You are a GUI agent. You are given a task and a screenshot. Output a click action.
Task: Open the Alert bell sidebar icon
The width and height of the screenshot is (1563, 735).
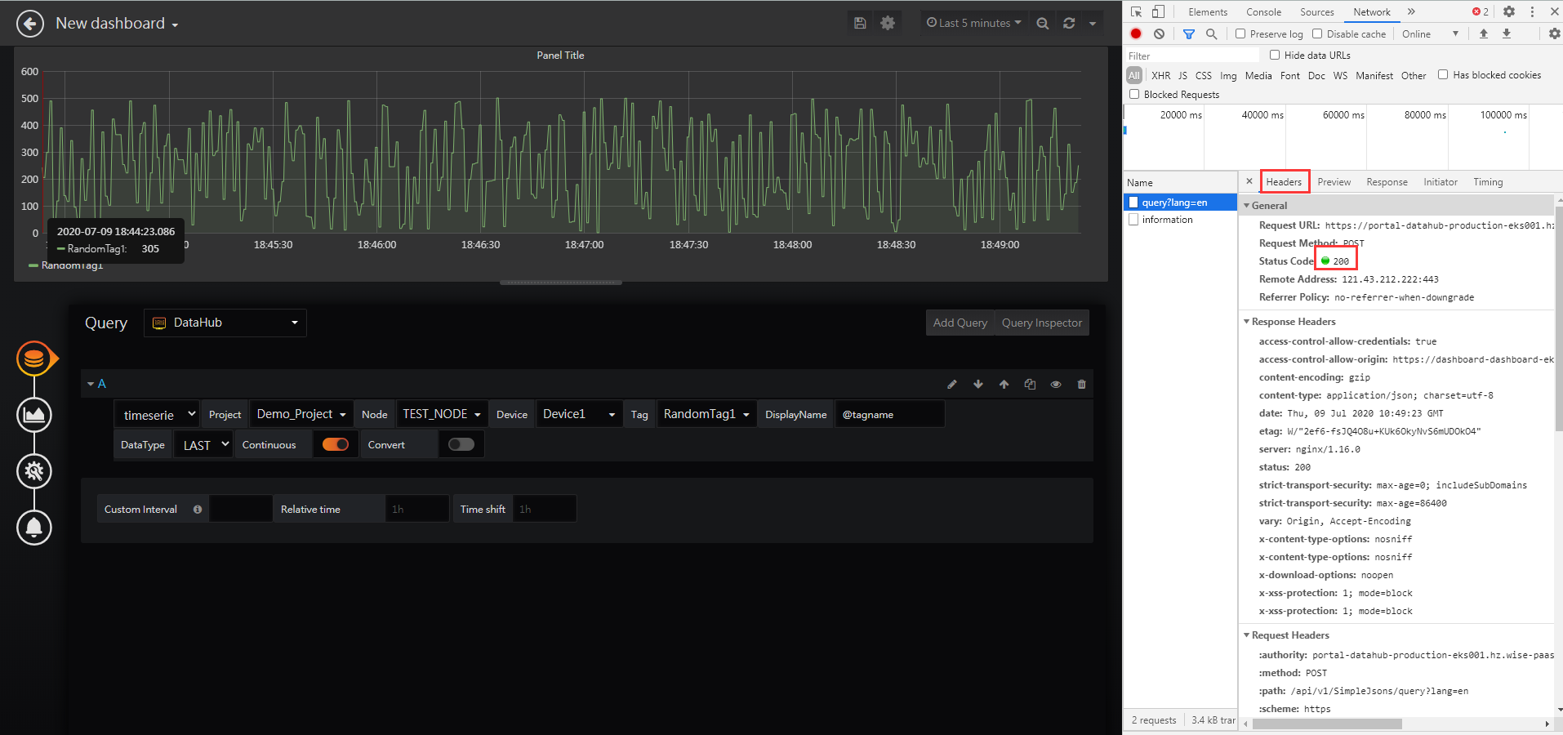(34, 528)
